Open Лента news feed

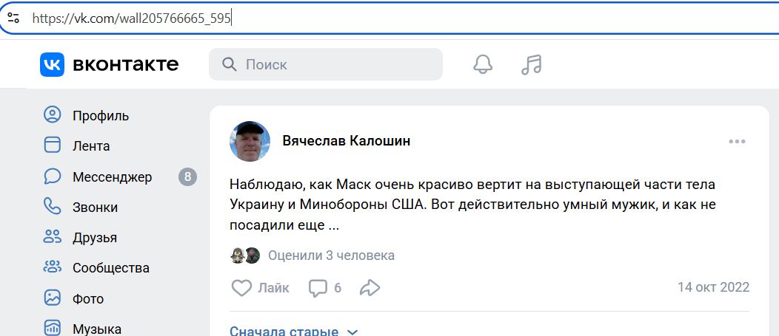pos(91,145)
